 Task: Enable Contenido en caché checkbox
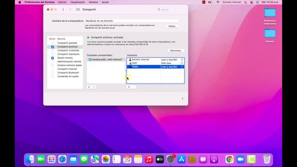click(52, 77)
